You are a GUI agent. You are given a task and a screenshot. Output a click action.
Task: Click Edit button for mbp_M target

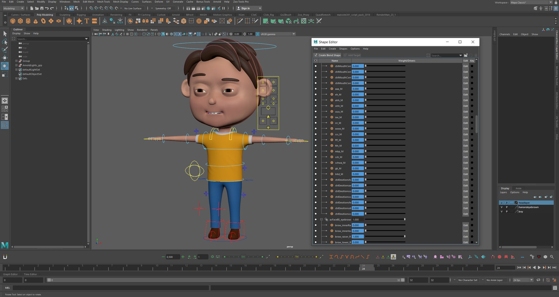click(466, 151)
